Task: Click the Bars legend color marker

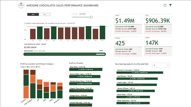Action: [27, 67]
